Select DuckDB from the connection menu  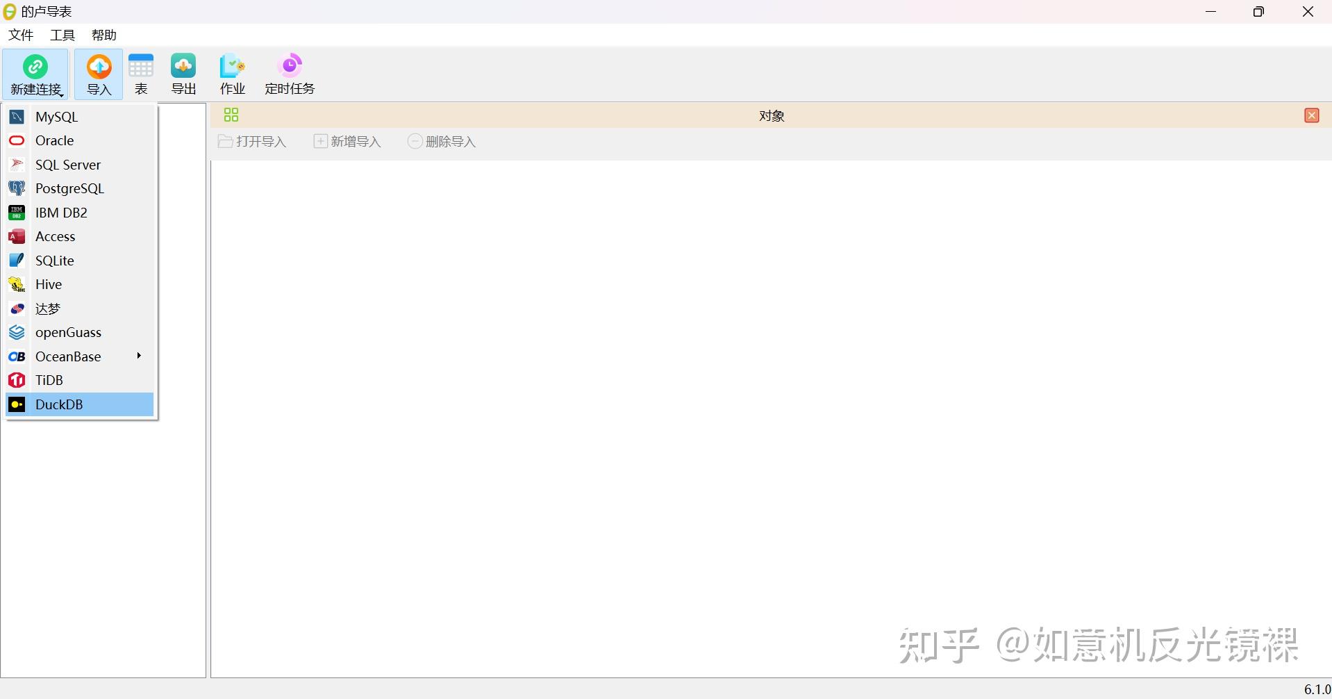pyautogui.click(x=60, y=404)
